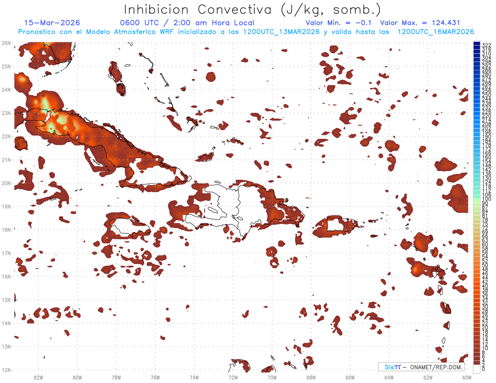Screen dimensions: 496x383
Task: Click the '70W' longitude label
Action: click(x=272, y=378)
